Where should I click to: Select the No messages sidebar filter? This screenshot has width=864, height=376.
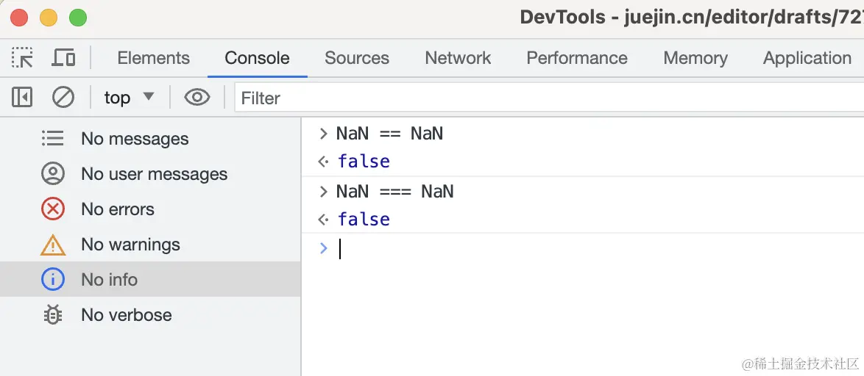135,139
